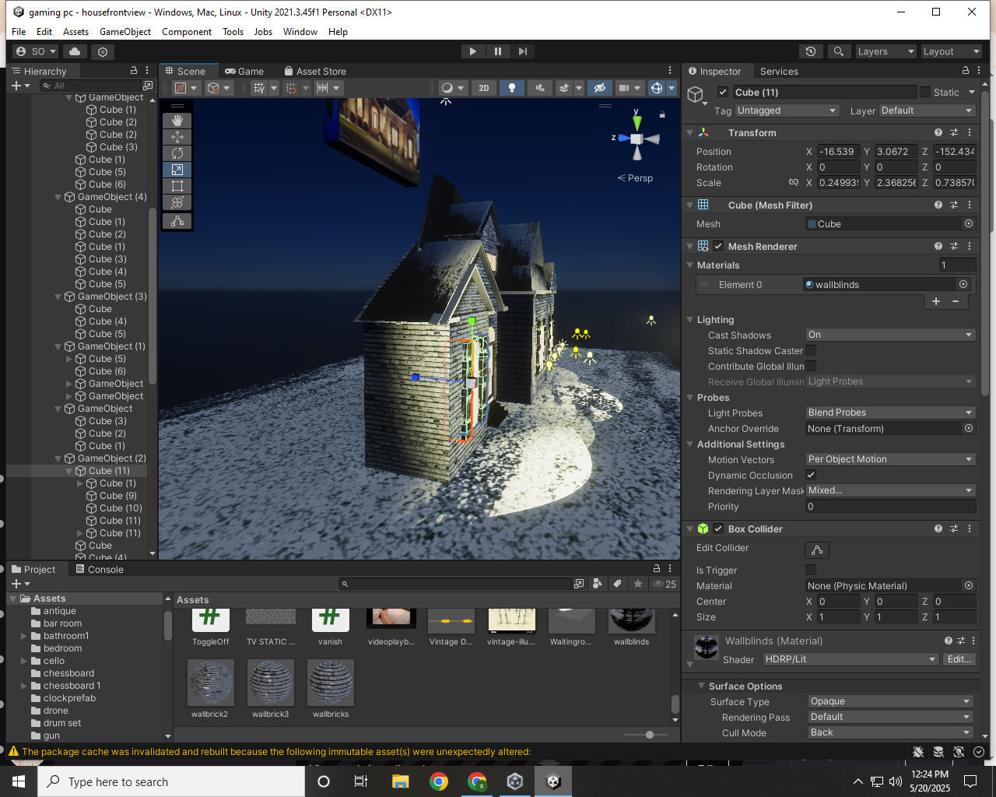Viewport: 996px width, 797px height.
Task: Click the cloud services icon
Action: pos(75,51)
